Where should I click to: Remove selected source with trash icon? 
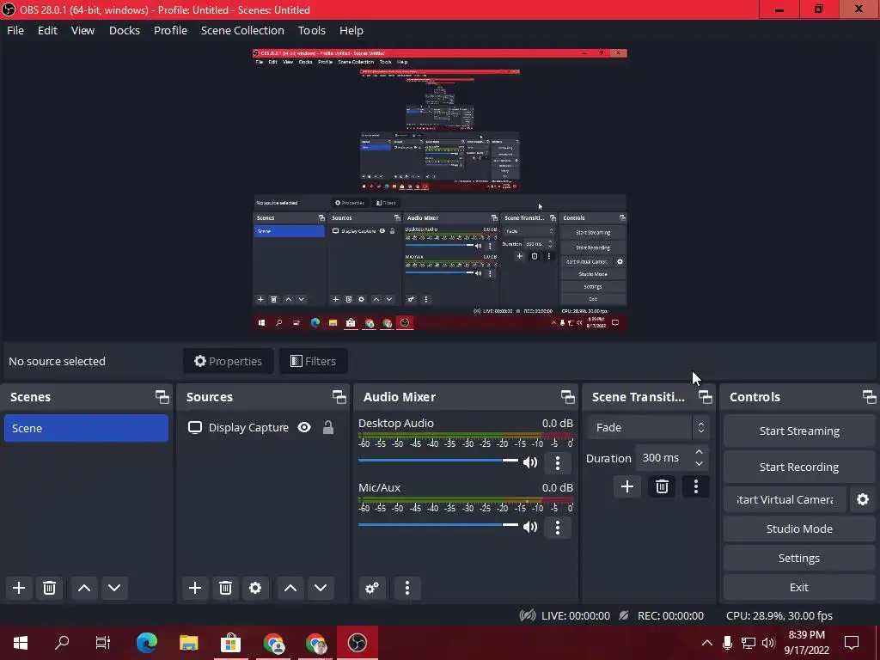tap(225, 588)
